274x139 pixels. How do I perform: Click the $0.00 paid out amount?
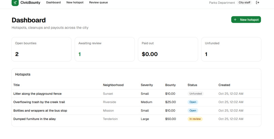pos(150,54)
